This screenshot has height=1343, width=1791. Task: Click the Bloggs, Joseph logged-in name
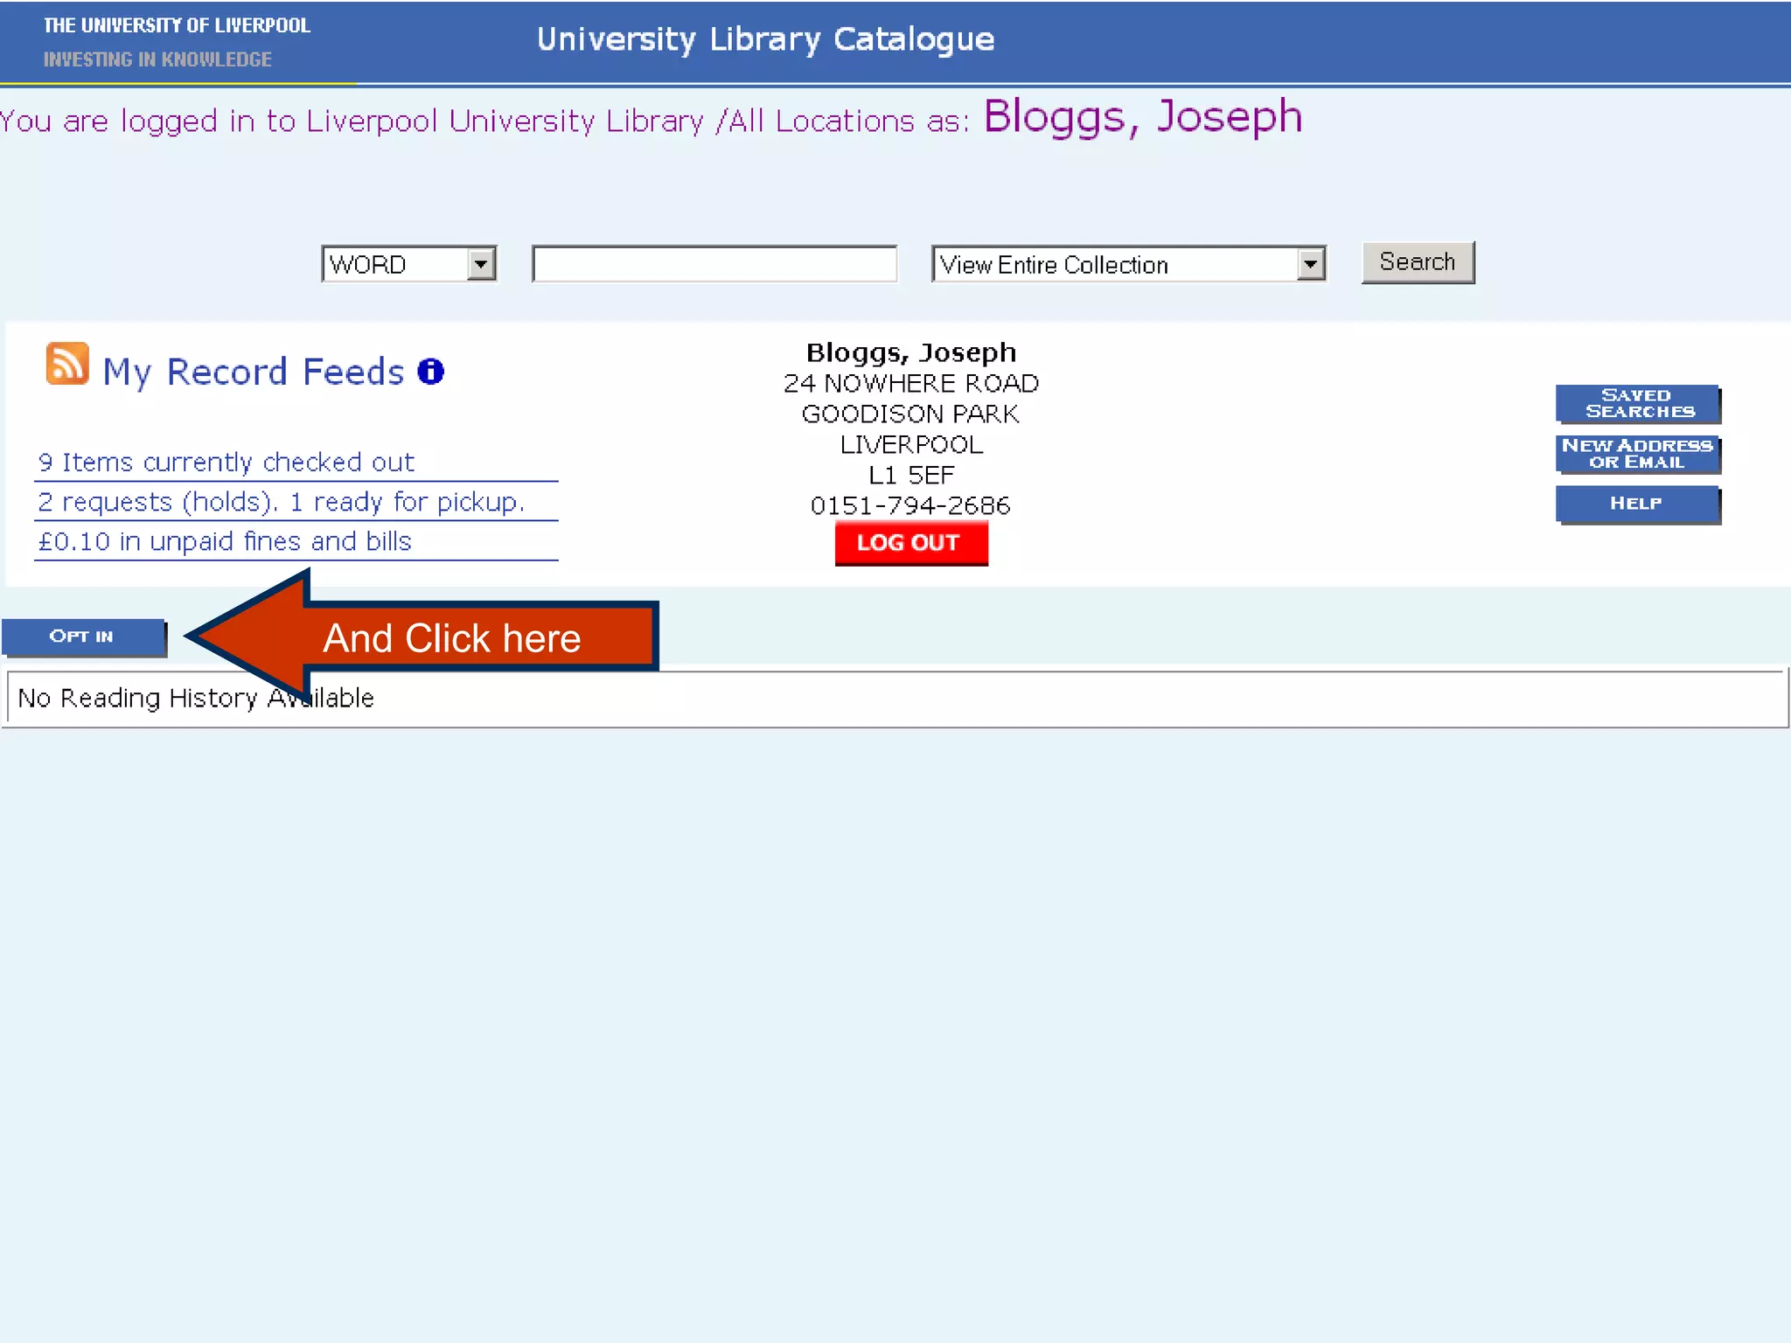pos(1142,117)
